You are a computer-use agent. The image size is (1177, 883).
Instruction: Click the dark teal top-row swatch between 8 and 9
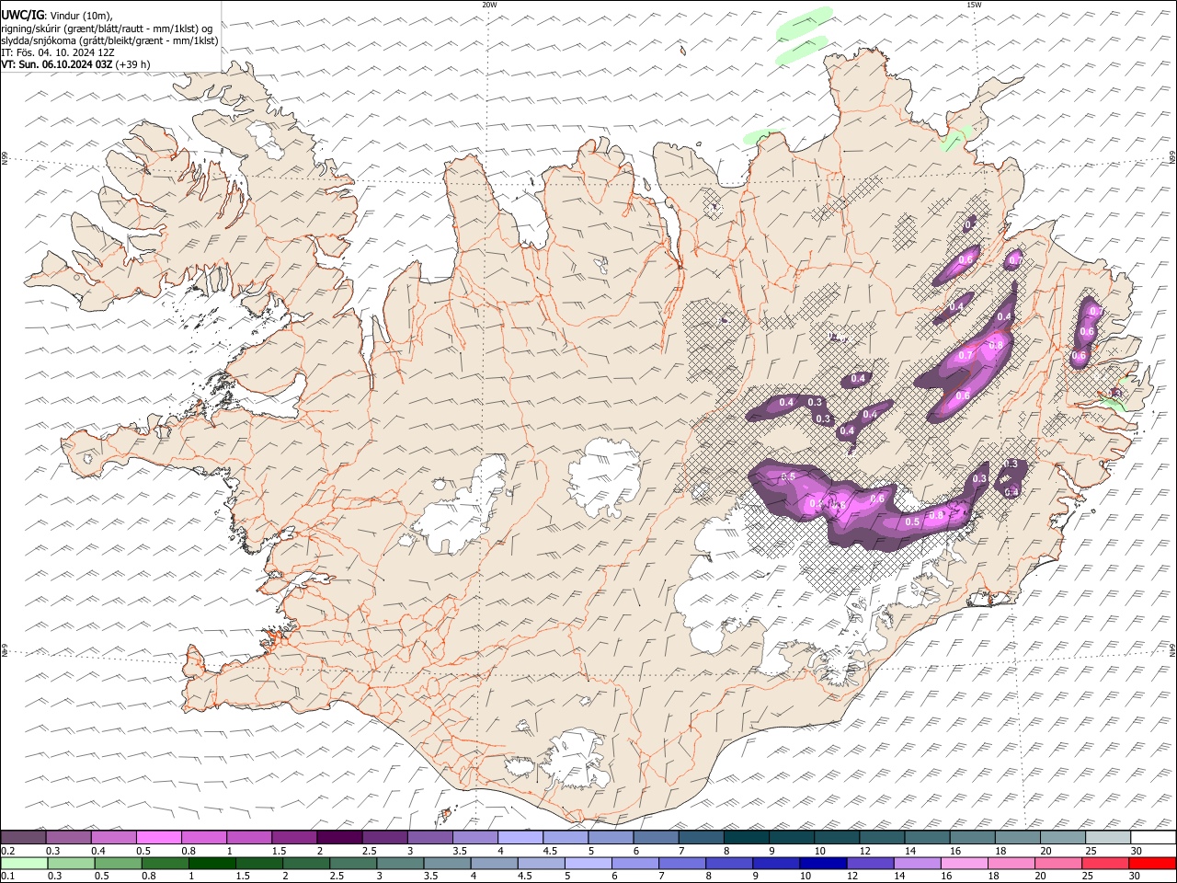[746, 838]
